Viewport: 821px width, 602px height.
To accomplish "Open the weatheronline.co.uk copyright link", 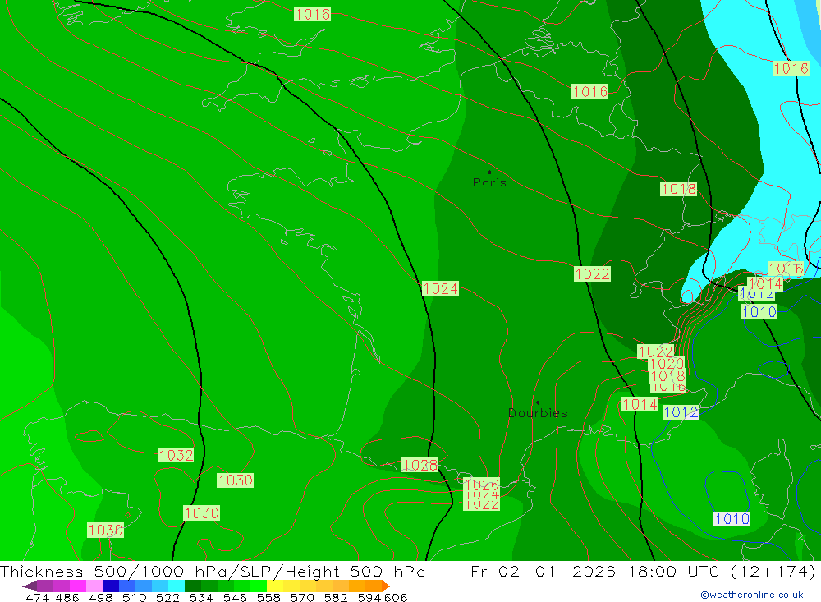I will (x=751, y=595).
